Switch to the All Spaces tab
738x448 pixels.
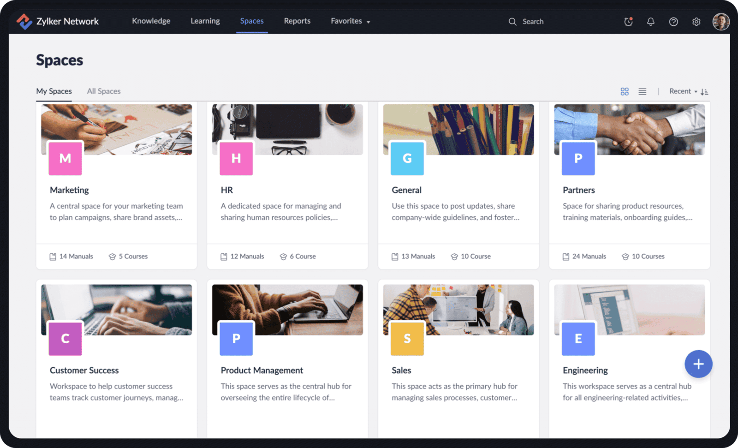(x=103, y=91)
